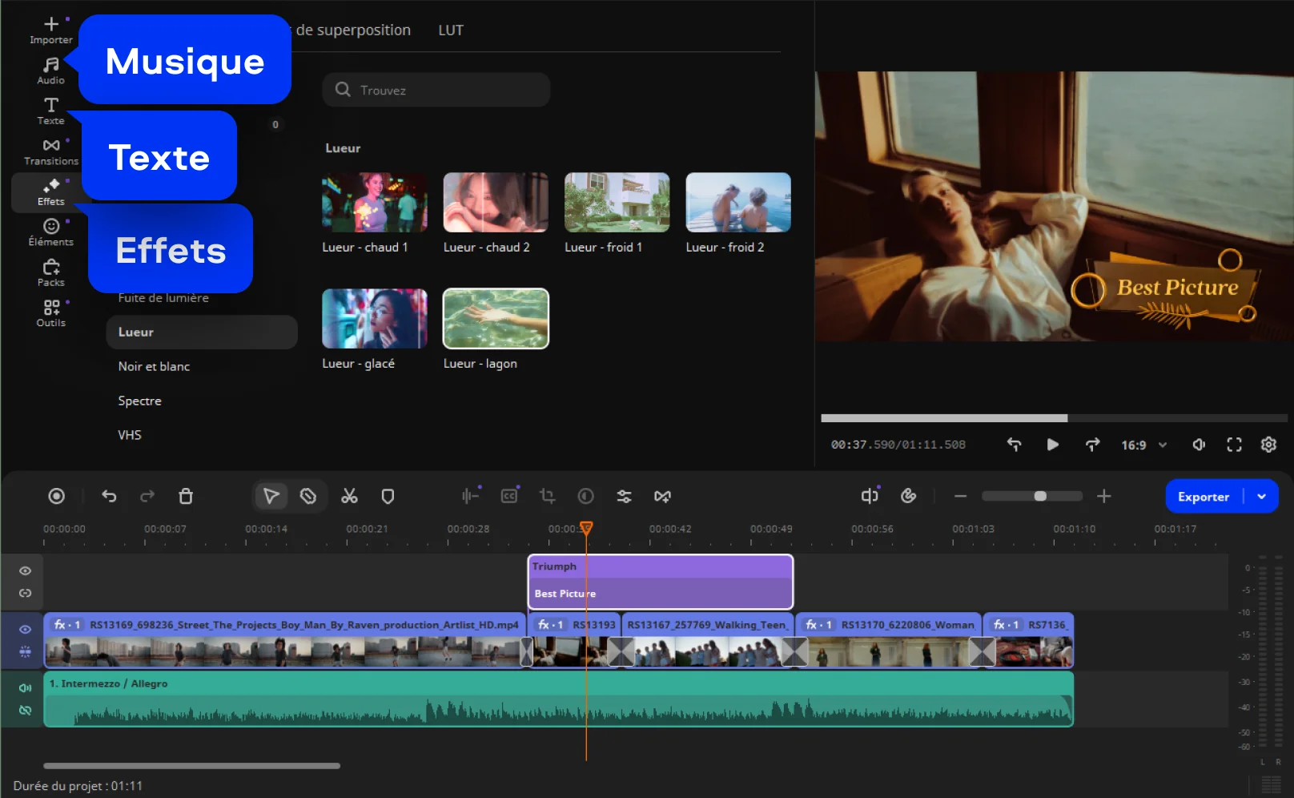This screenshot has height=798, width=1294.
Task: Open preview settings gear menu
Action: (1268, 445)
